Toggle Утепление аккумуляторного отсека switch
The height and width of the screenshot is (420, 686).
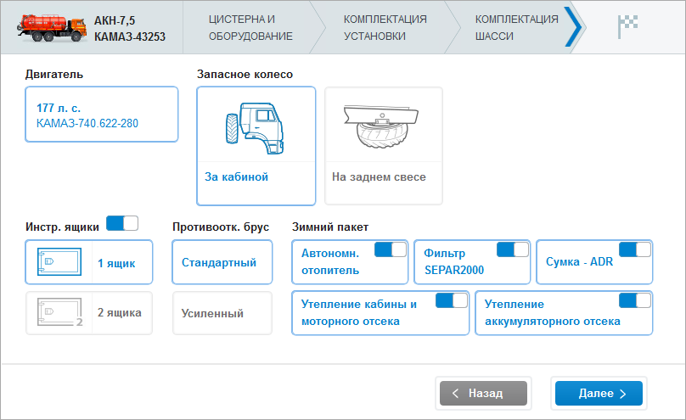(634, 300)
